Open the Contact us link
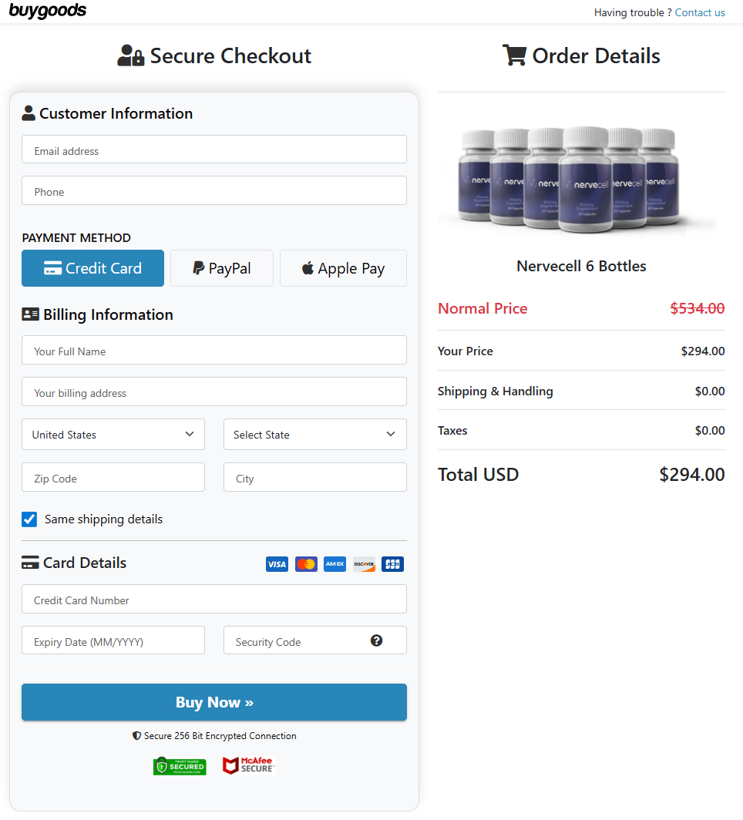This screenshot has height=820, width=743. (700, 12)
